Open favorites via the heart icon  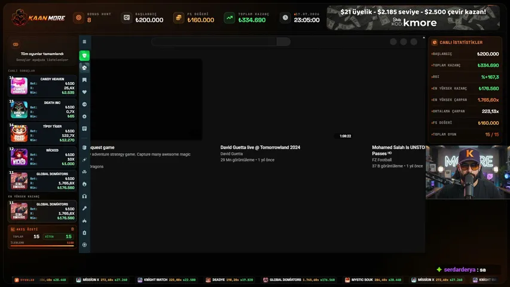click(84, 92)
